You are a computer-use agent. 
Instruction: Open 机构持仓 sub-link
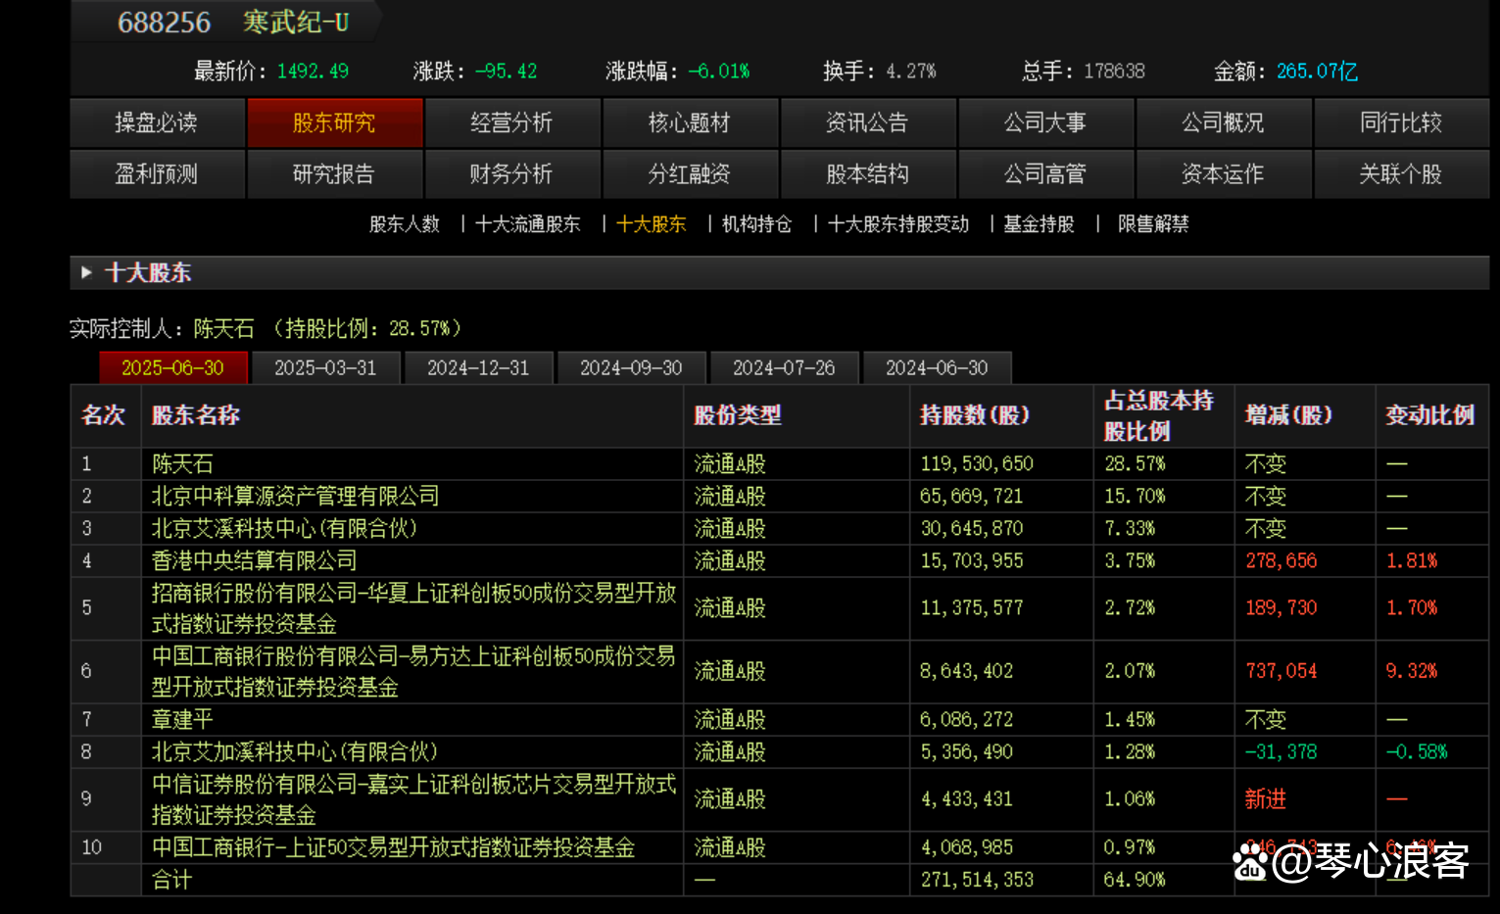(x=756, y=224)
